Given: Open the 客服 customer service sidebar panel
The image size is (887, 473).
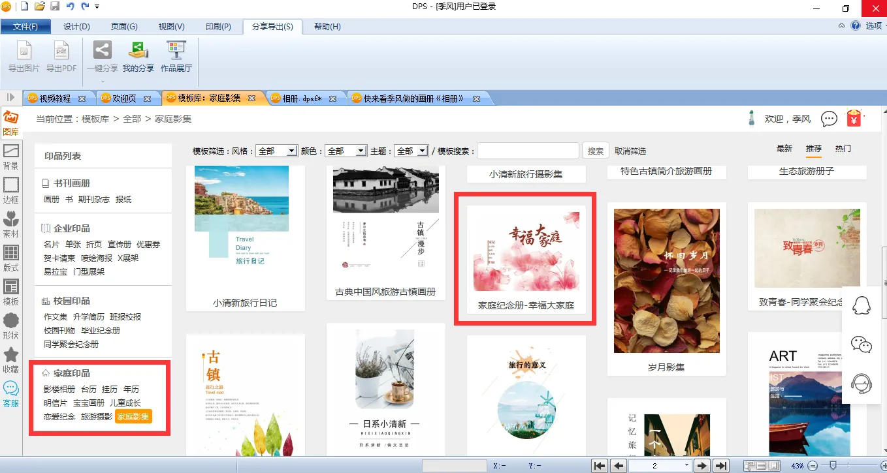Looking at the screenshot, I should click(x=11, y=395).
